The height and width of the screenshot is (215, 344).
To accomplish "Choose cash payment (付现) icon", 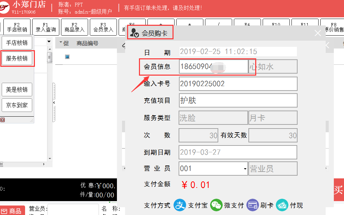I will (282, 205).
